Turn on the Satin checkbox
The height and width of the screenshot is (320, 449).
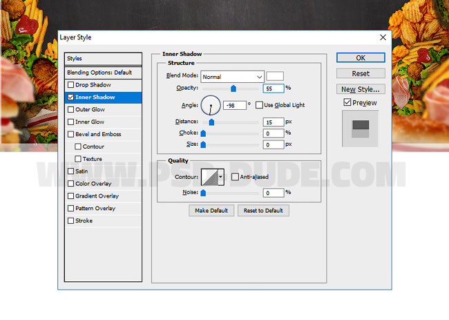tap(70, 171)
